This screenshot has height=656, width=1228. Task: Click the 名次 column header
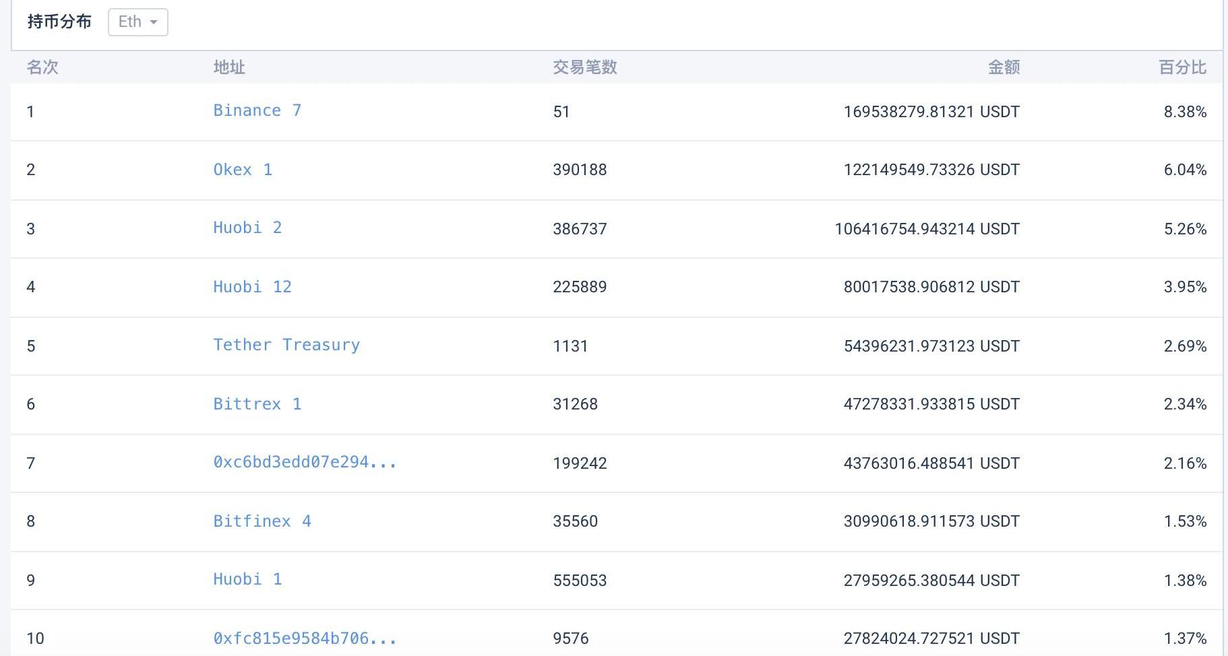click(42, 67)
